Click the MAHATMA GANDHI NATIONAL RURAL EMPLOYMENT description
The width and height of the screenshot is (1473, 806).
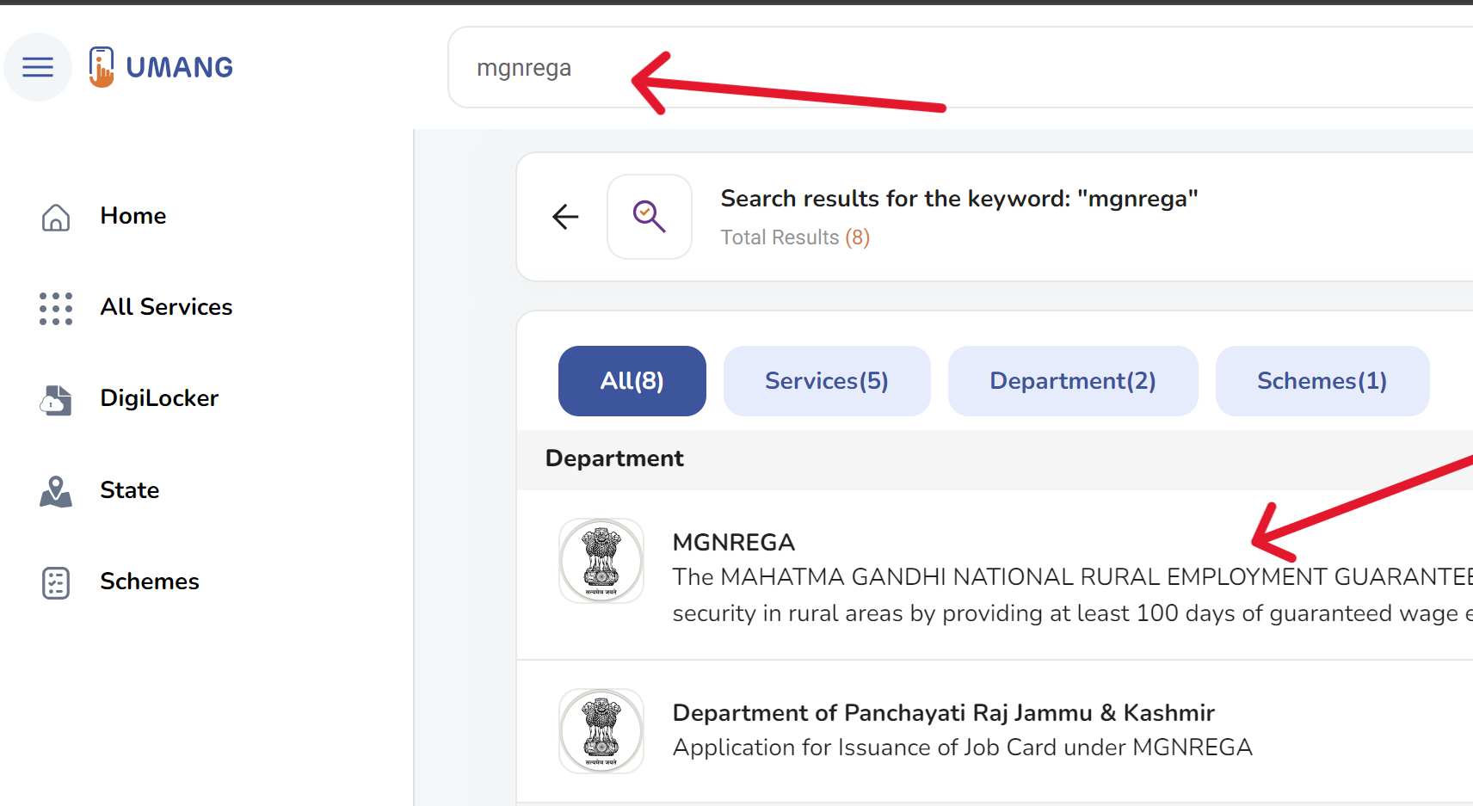(1072, 595)
